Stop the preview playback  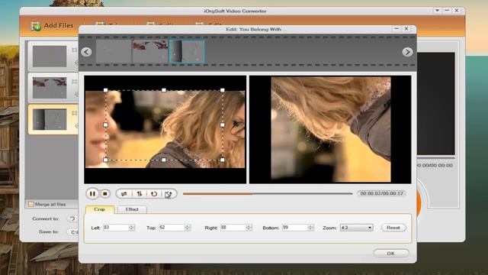[x=105, y=193]
